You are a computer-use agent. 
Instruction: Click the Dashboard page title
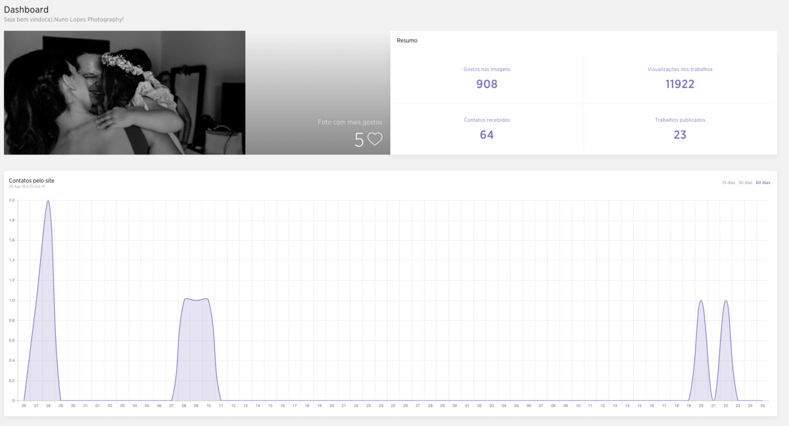[x=26, y=10]
